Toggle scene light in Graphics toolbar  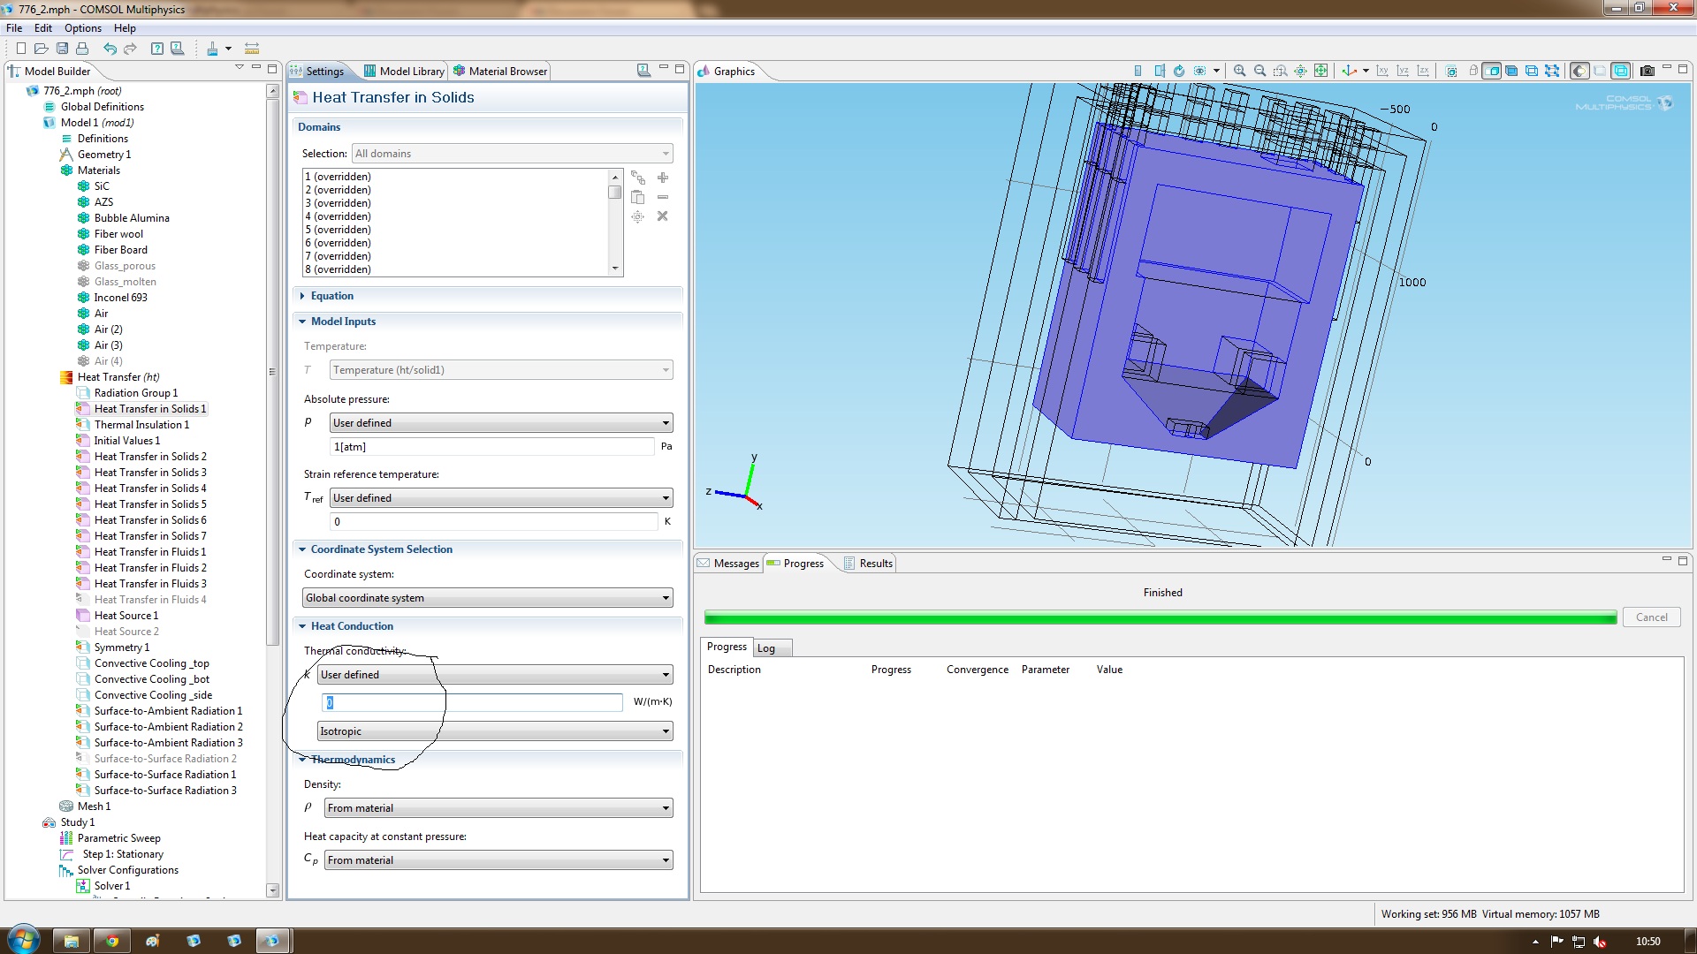(x=1580, y=71)
